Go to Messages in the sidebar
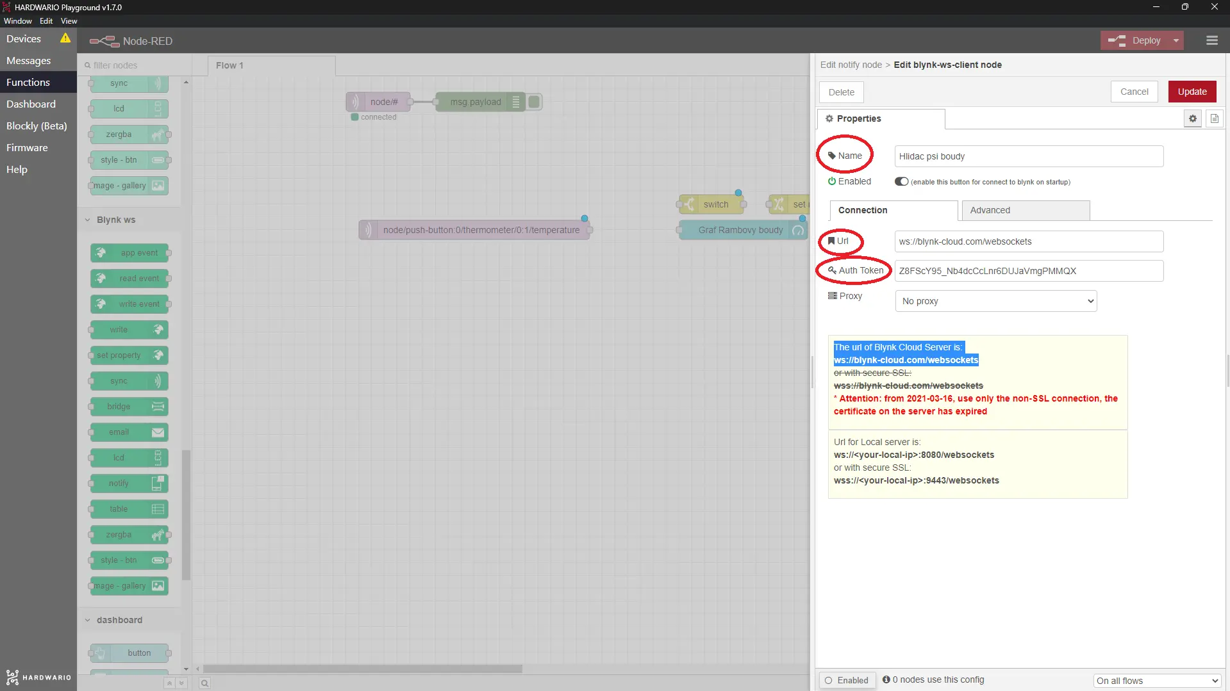 click(38, 61)
